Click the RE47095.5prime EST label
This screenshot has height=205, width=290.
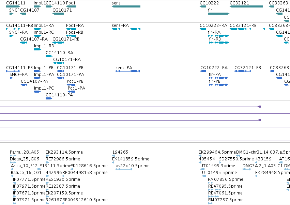point(225,186)
